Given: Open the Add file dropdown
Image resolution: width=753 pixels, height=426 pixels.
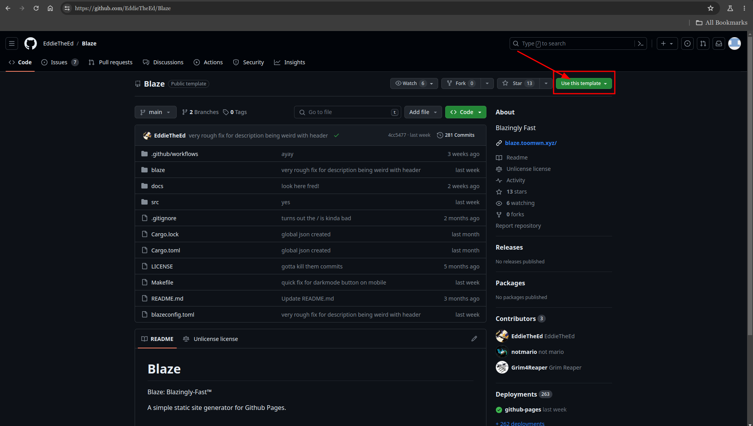Looking at the screenshot, I should (x=423, y=112).
